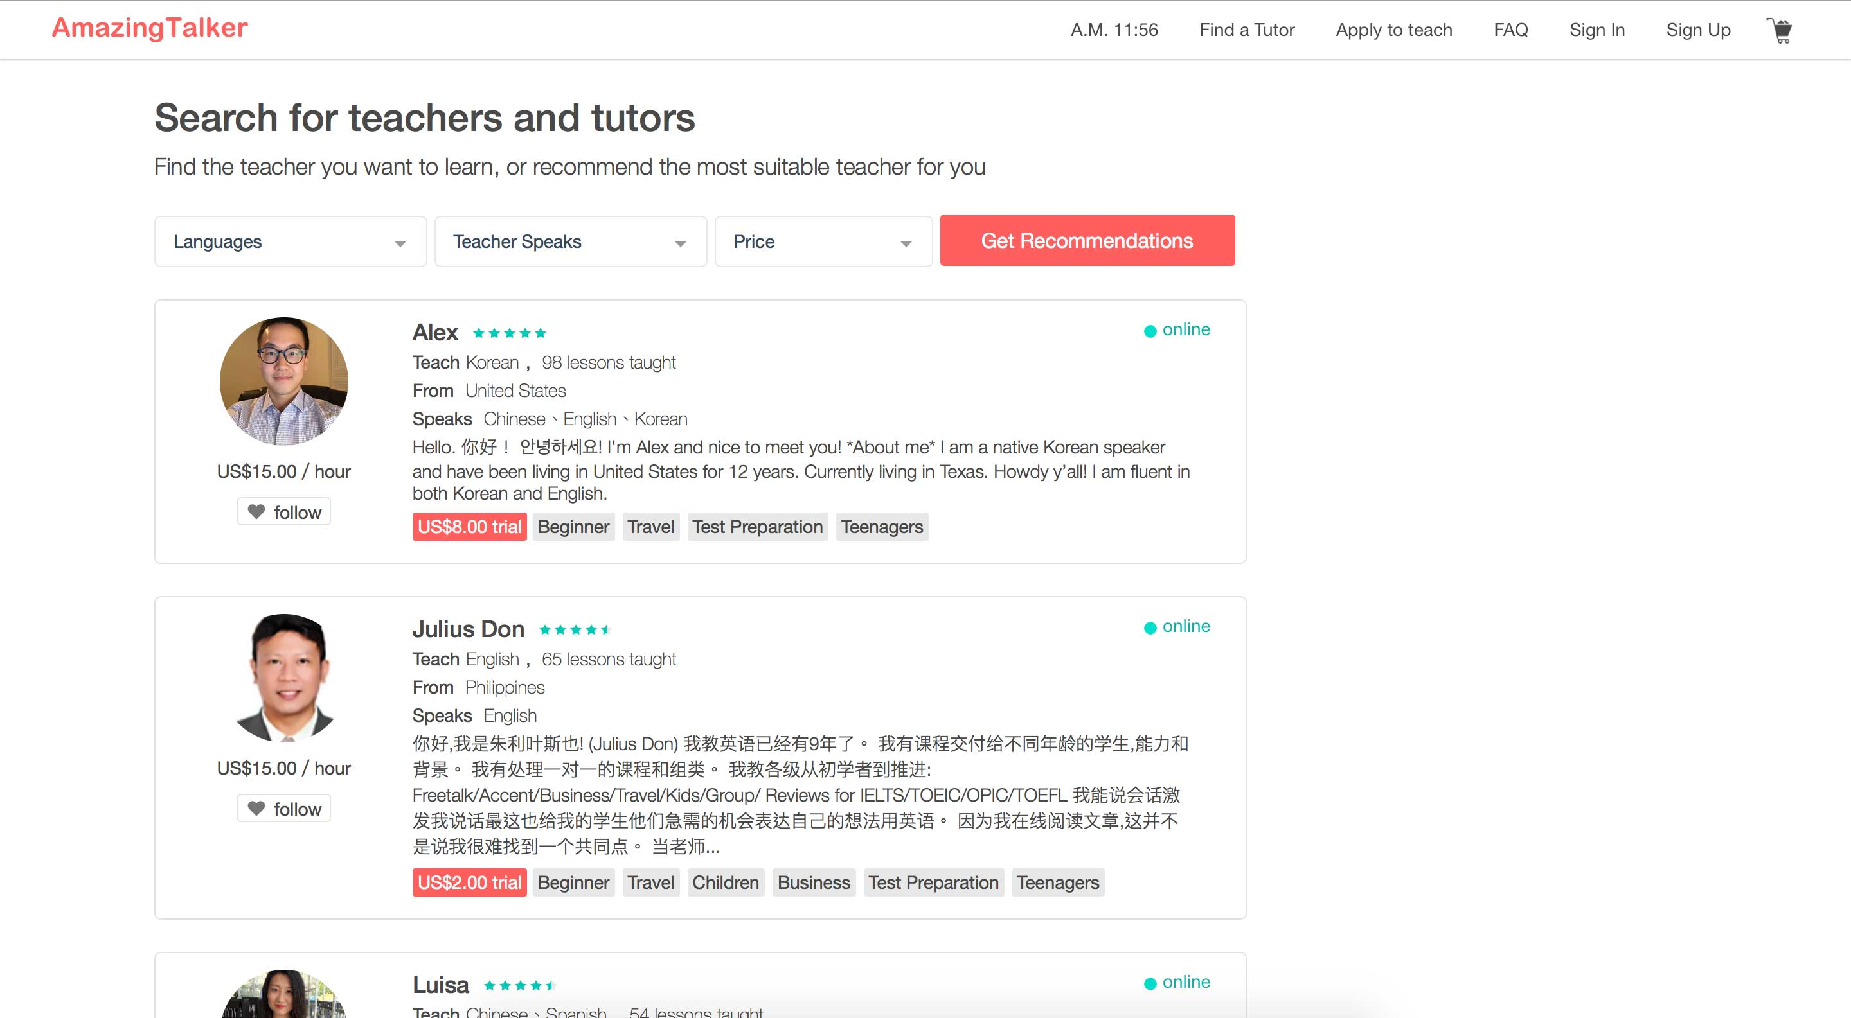Click Julius Don's US$15.00 / hour price
This screenshot has height=1018, width=1851.
[284, 768]
